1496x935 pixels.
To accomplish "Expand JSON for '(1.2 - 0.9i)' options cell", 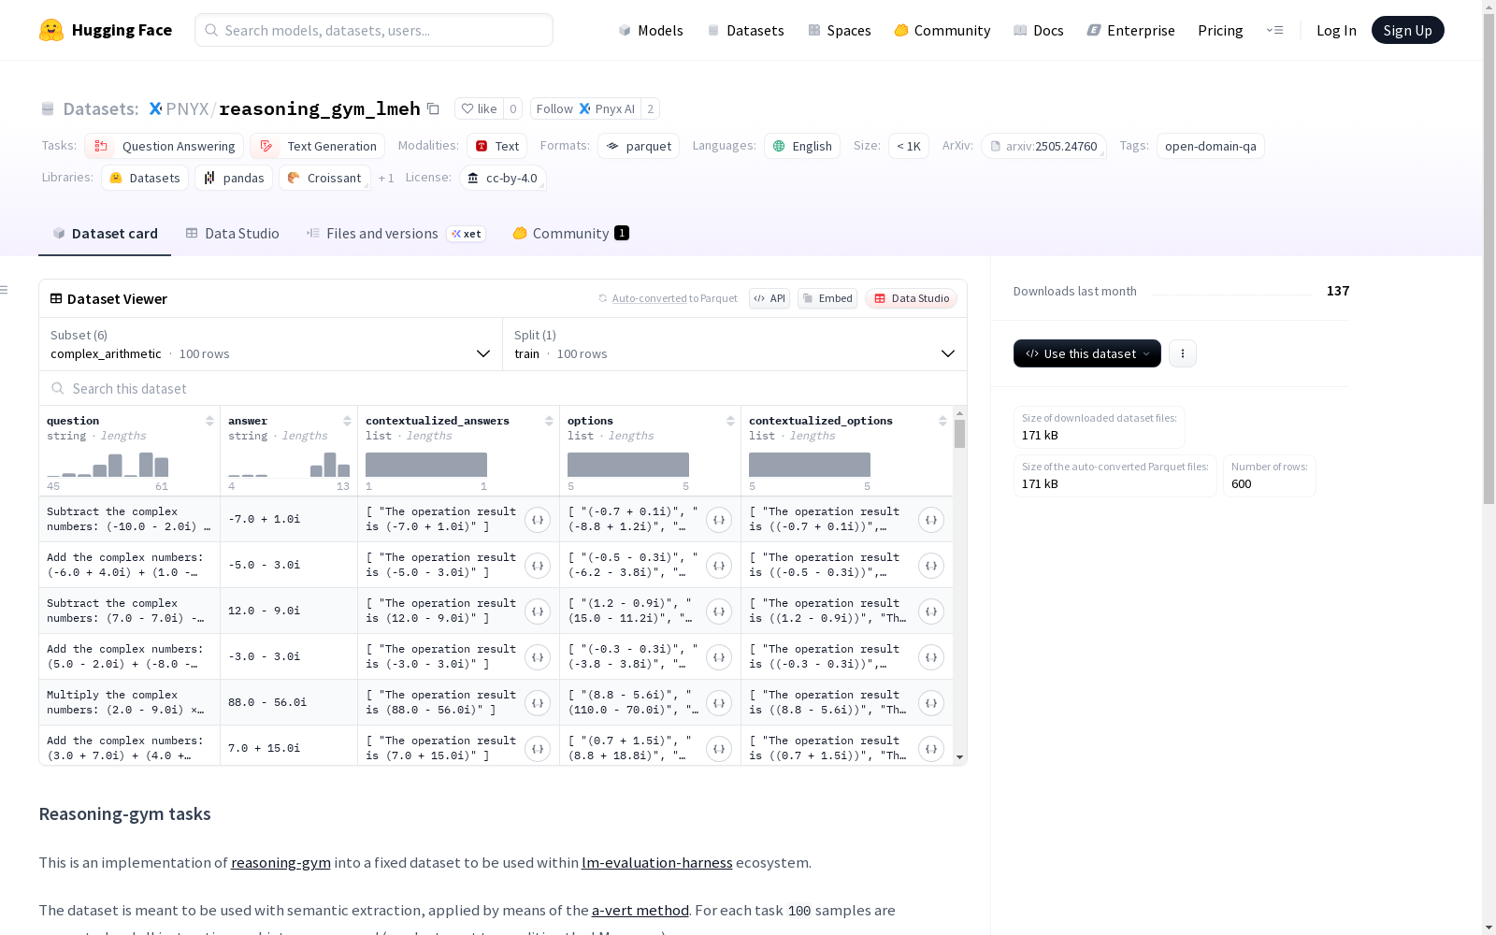I will [x=719, y=611].
